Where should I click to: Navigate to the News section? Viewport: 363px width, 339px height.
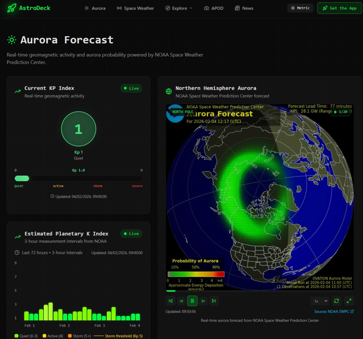(244, 8)
